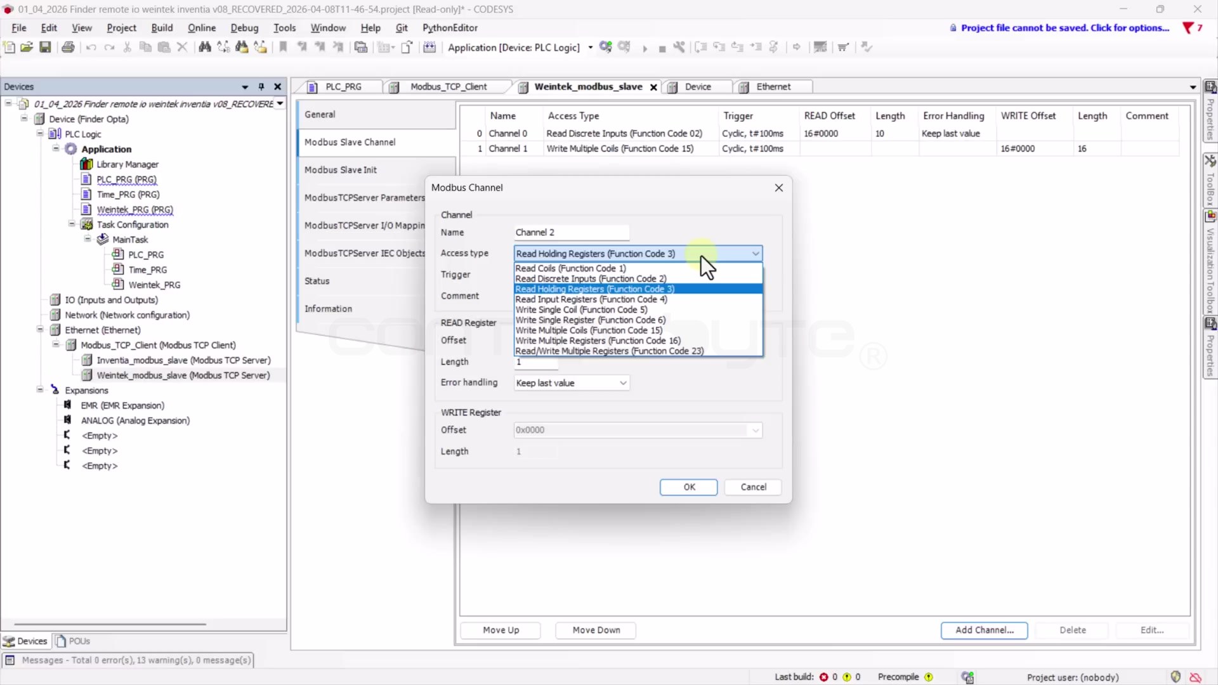
Task: Open the Error handling dropdown
Action: [x=571, y=383]
